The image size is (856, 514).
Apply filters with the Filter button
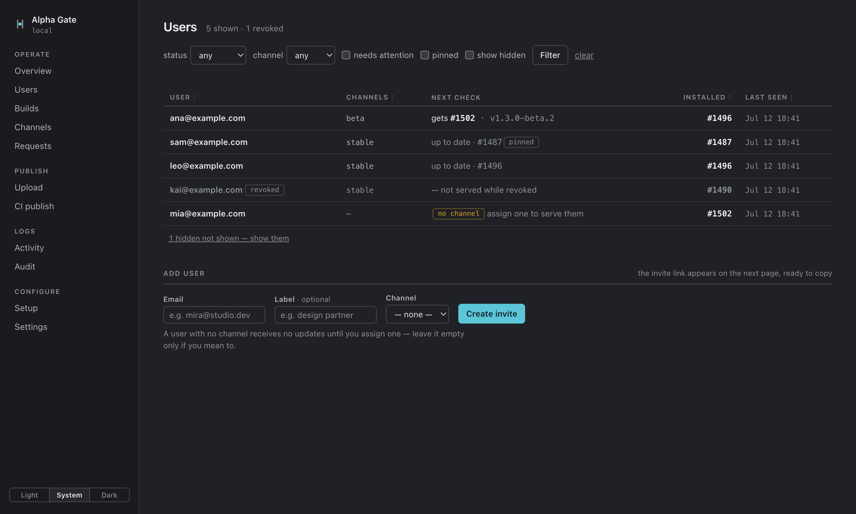[x=550, y=55]
